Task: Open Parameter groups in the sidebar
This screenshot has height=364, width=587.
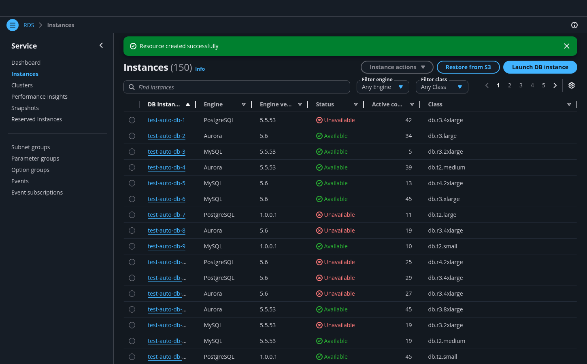Action: tap(35, 159)
